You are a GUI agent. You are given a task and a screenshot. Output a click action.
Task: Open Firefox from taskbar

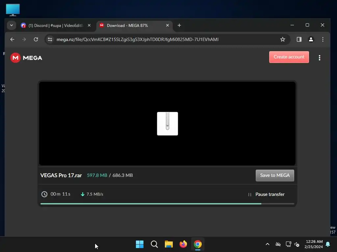[183, 244]
